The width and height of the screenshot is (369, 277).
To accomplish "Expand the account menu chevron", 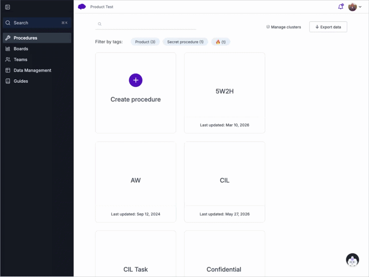I will coord(360,7).
